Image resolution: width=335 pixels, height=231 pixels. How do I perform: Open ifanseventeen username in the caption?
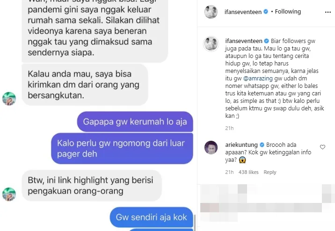pos(244,41)
